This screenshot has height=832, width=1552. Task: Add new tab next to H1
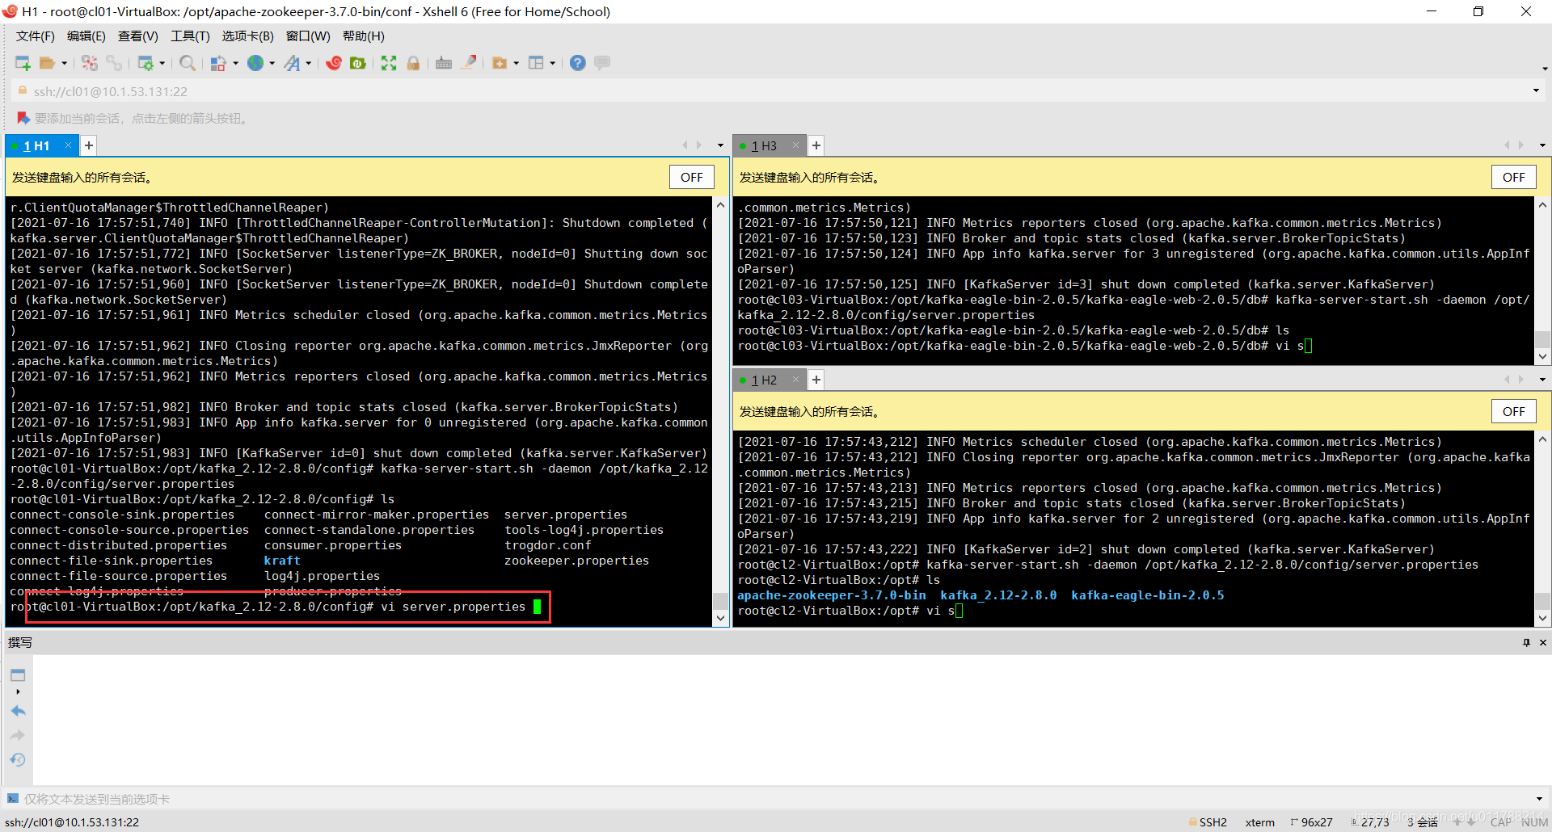(x=89, y=145)
